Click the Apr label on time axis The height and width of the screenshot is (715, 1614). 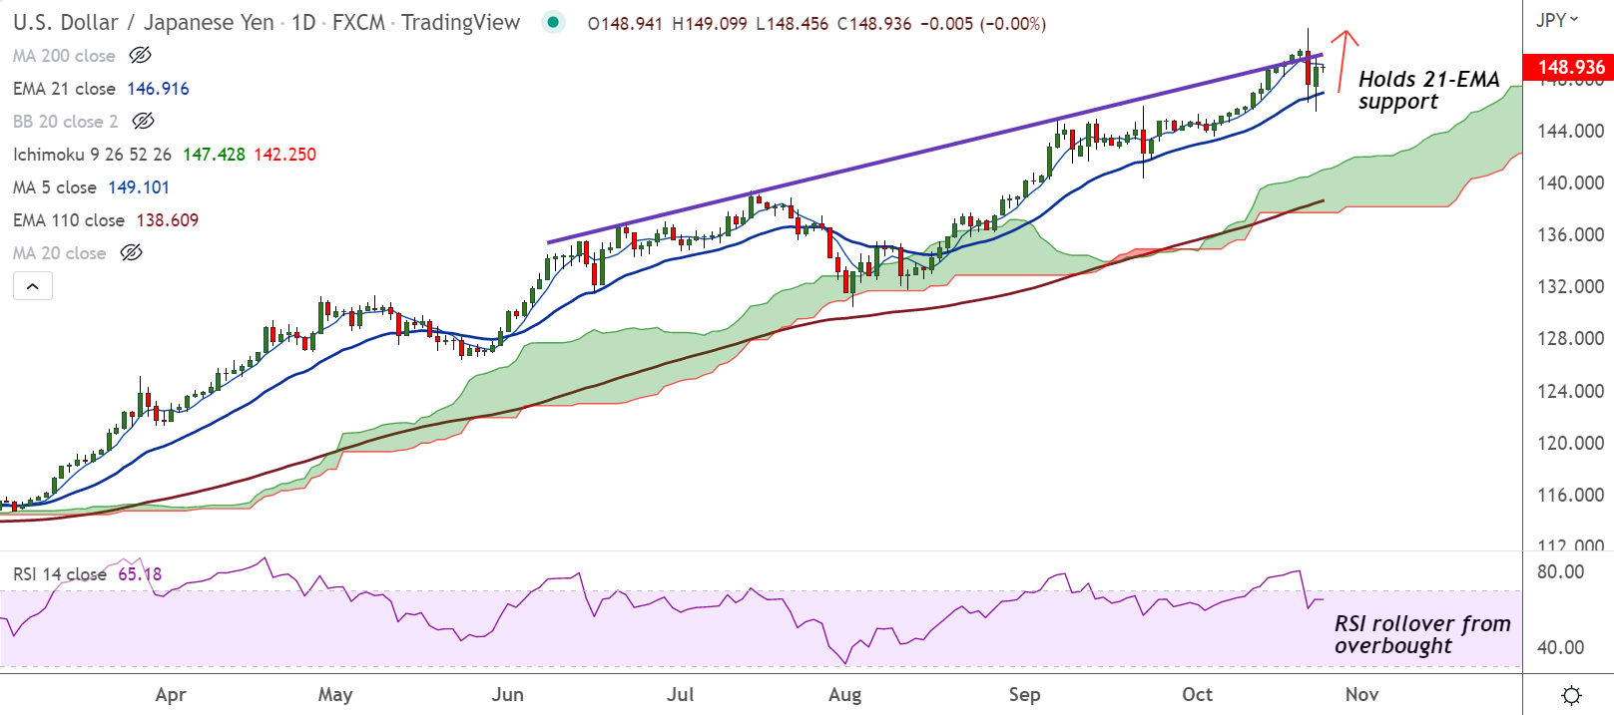[x=171, y=695]
